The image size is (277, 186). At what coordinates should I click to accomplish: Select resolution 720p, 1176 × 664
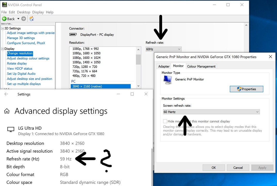[x=85, y=71]
